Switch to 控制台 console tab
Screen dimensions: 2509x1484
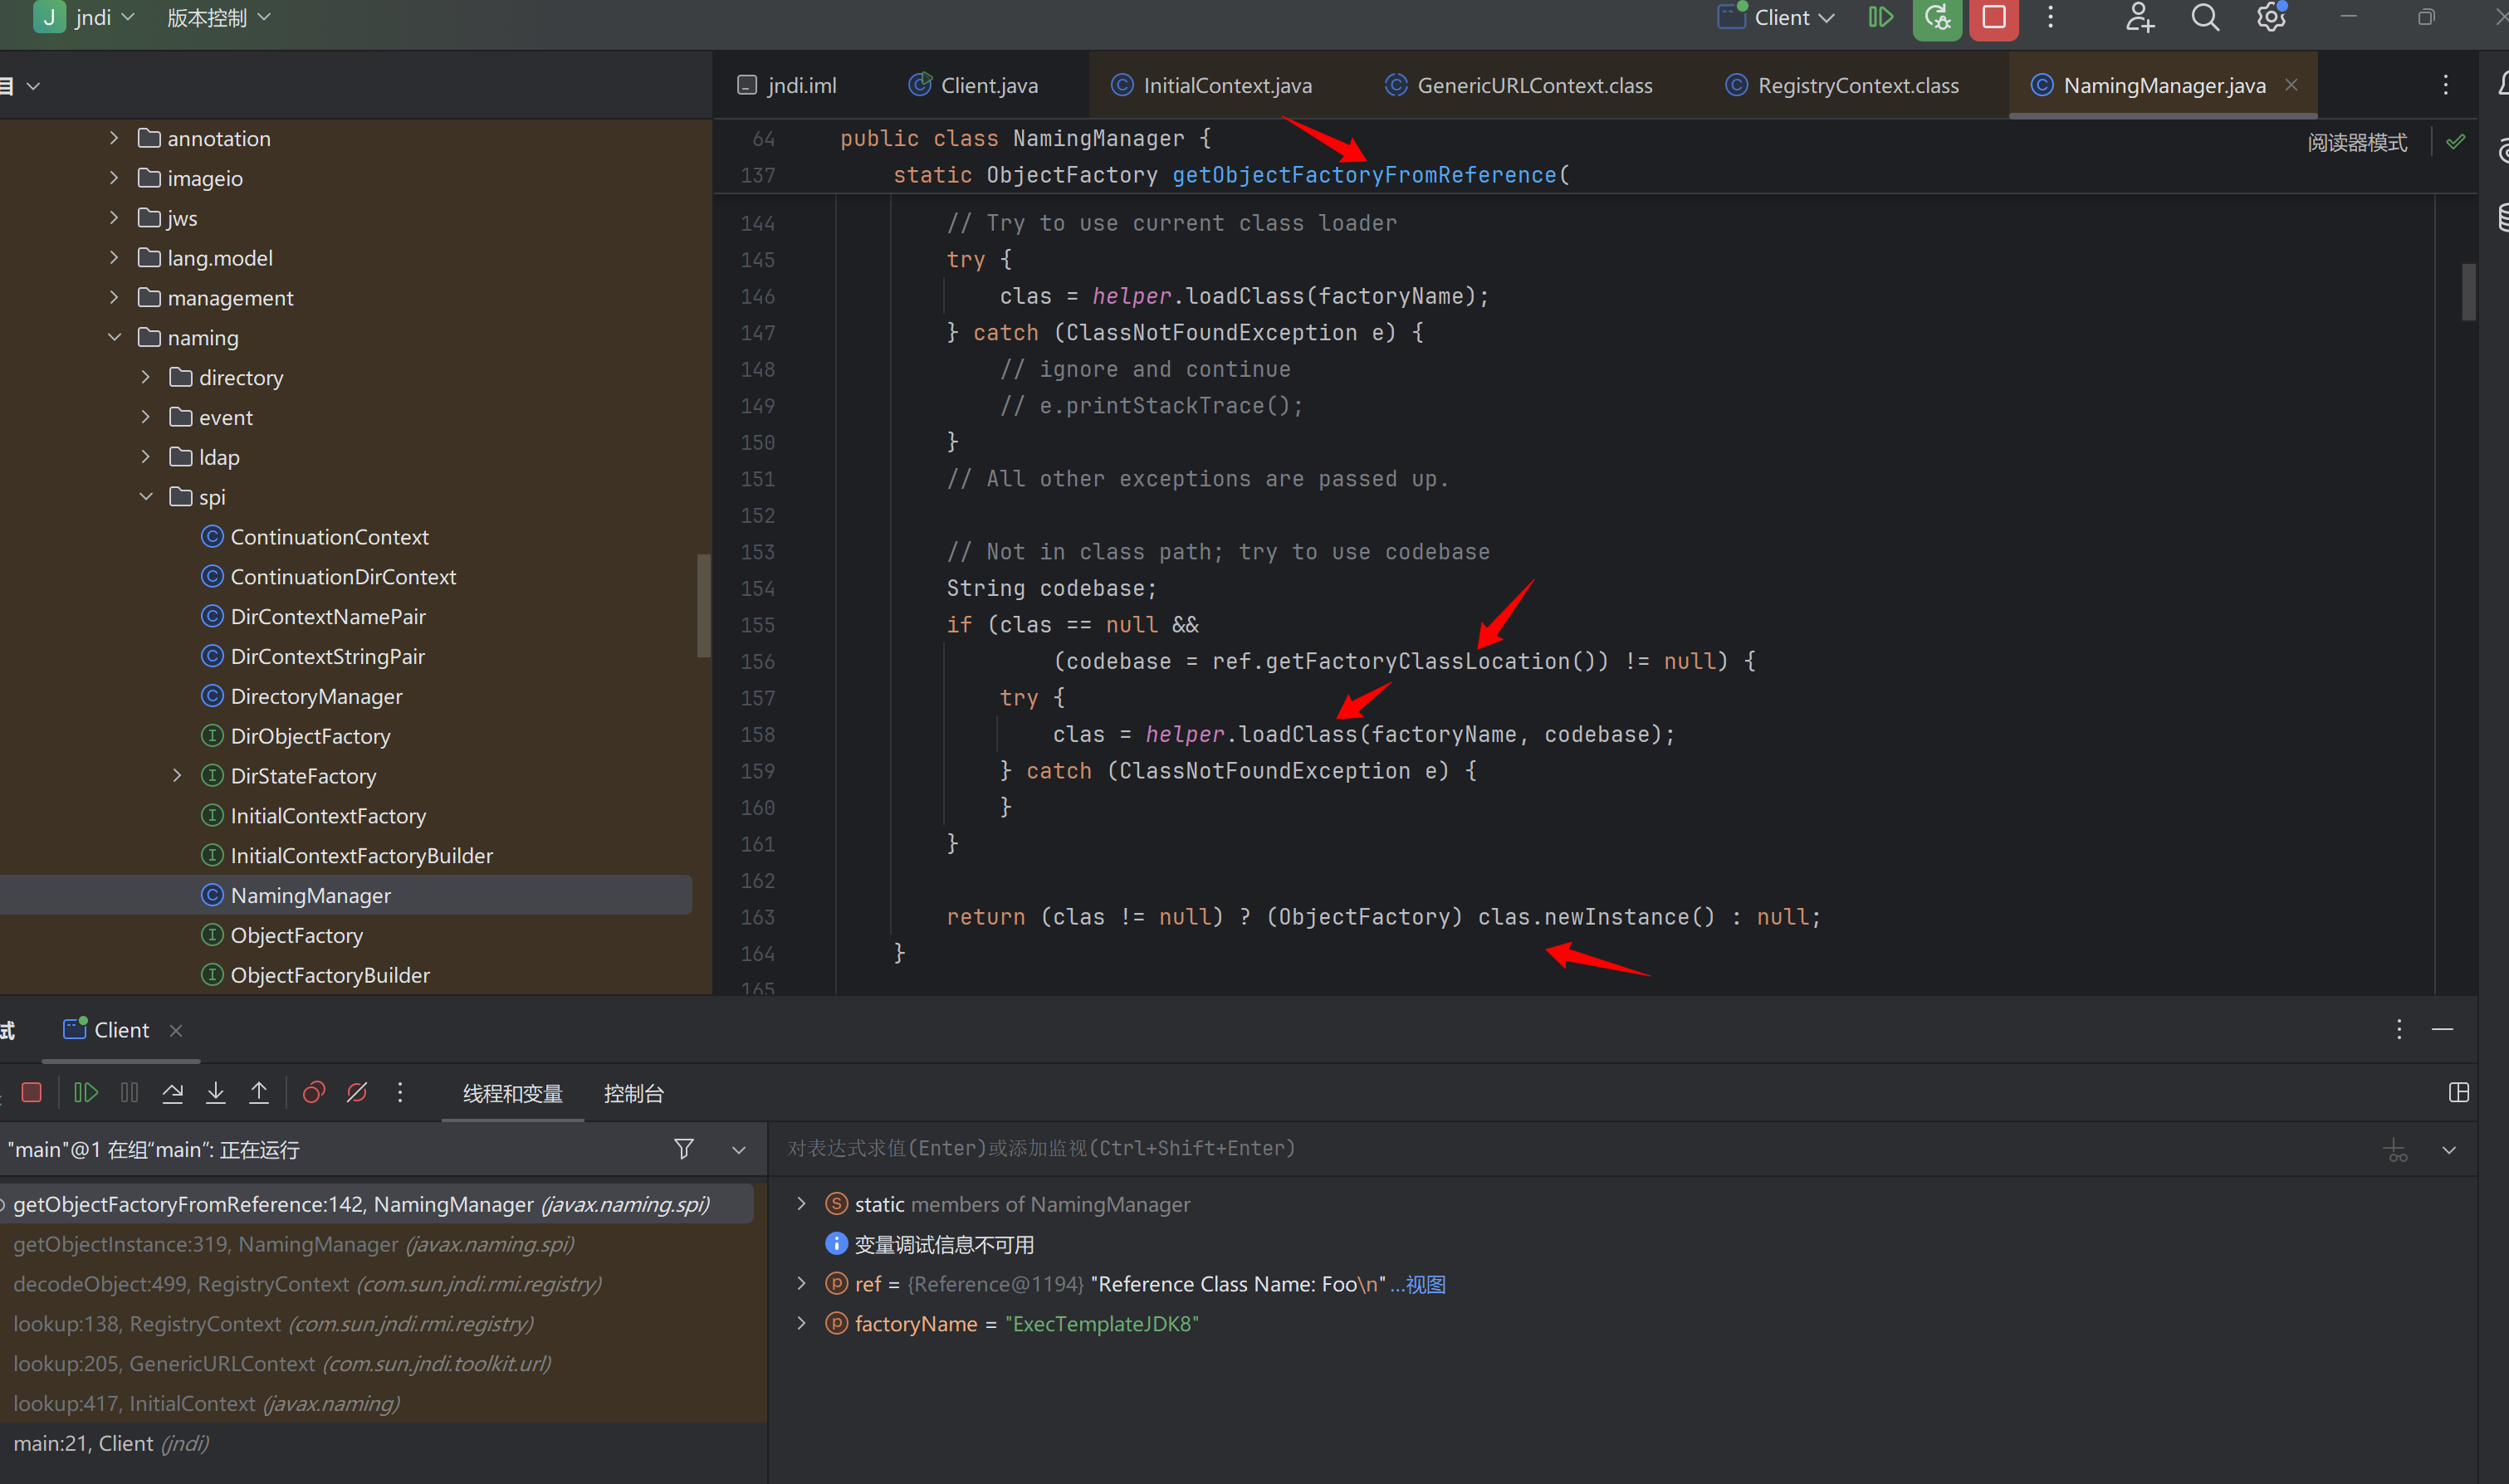point(633,1094)
